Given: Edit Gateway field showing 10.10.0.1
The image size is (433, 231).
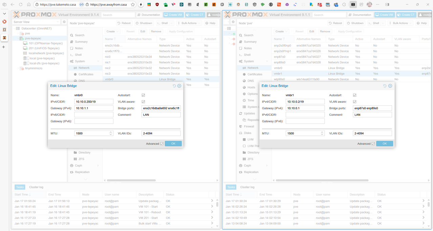Looking at the screenshot, I should [305, 108].
